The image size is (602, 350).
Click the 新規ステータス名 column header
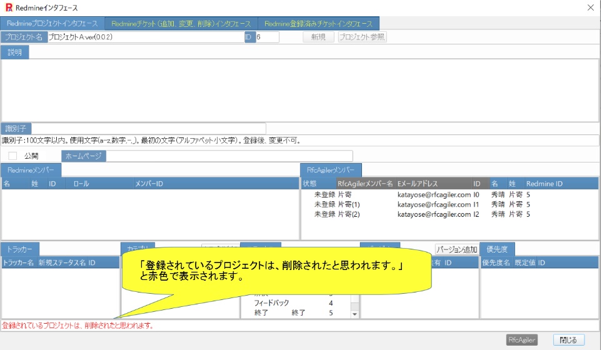click(62, 263)
